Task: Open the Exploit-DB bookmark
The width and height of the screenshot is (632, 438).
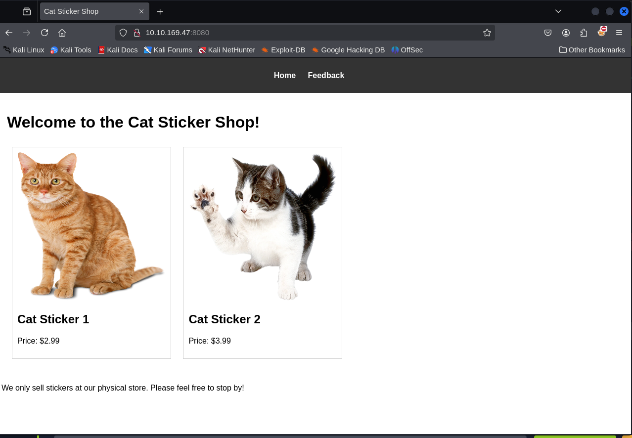Action: [x=283, y=50]
